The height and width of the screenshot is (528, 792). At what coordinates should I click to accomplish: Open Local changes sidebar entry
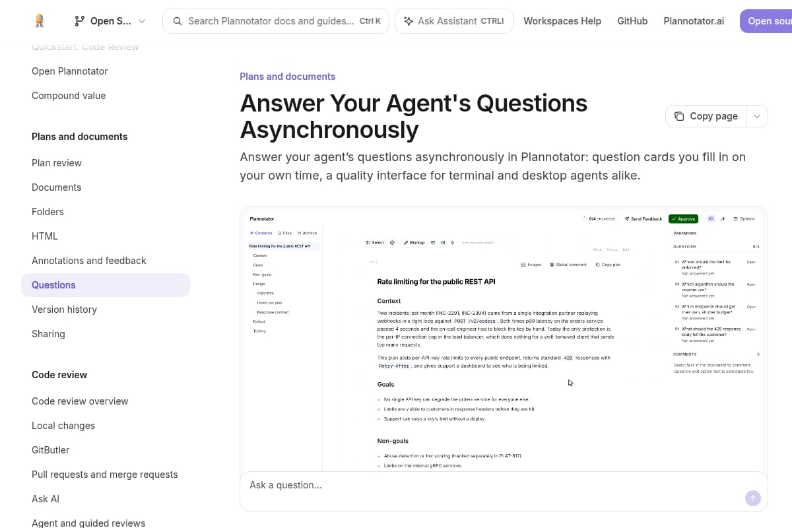point(63,426)
